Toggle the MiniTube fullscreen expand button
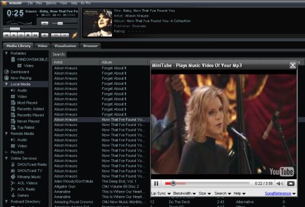Image resolution: width=305 pixels, height=207 pixels. click(x=291, y=183)
